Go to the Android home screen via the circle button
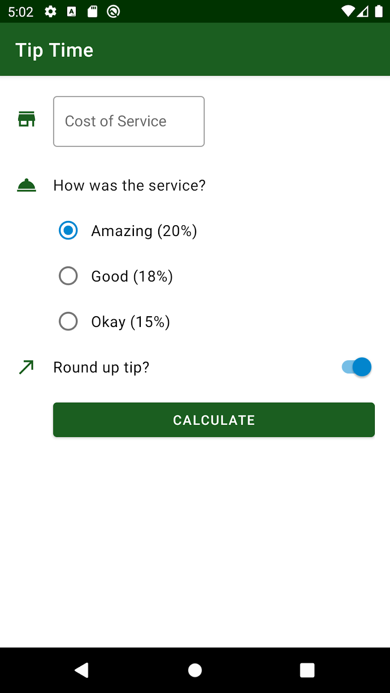Viewport: 390px width, 693px height. tap(195, 670)
